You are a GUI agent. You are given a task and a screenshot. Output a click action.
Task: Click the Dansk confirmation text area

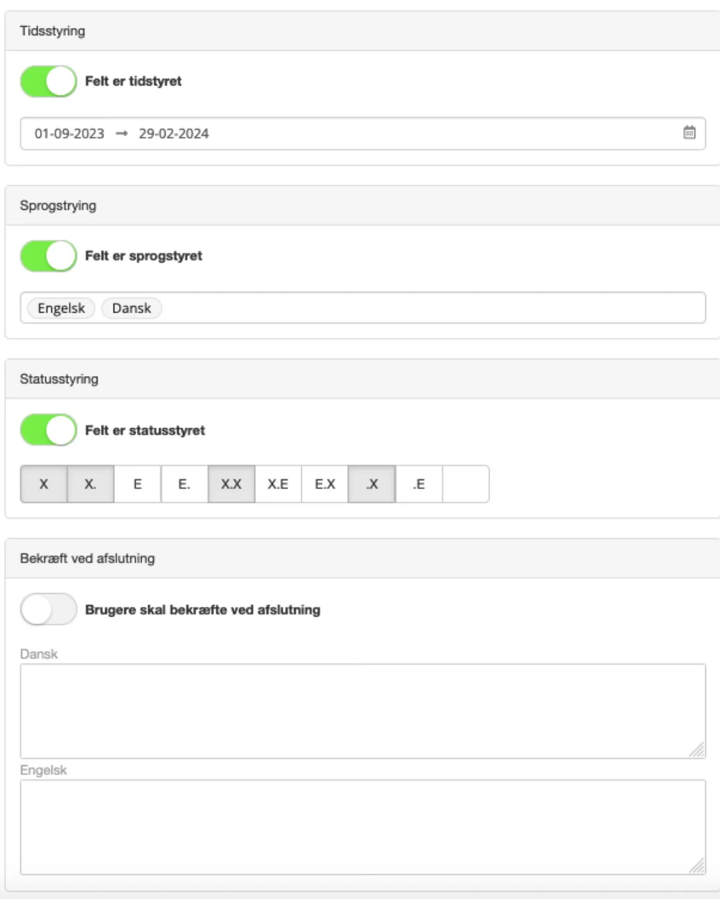363,711
